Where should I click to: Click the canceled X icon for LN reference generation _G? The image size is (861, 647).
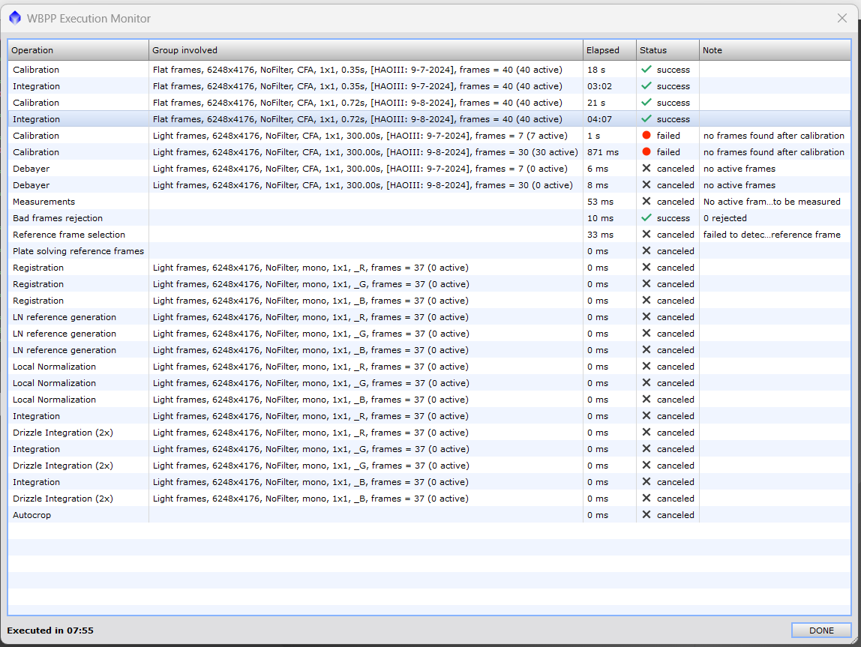(x=646, y=333)
